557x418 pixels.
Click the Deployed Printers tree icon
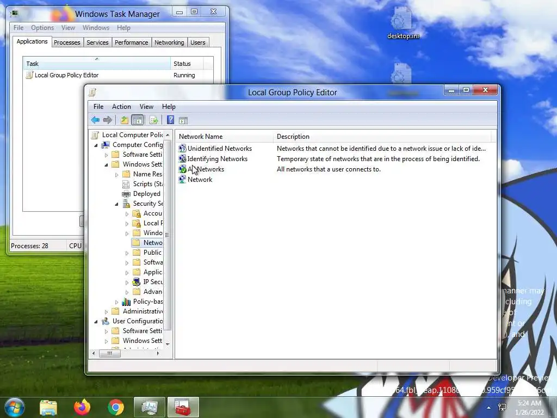click(x=126, y=194)
